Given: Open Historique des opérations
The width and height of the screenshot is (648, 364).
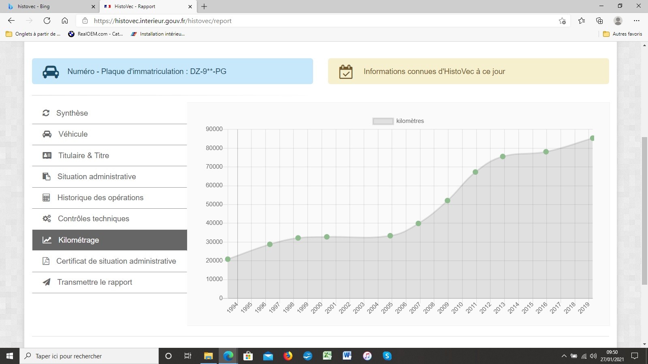Looking at the screenshot, I should point(109,198).
